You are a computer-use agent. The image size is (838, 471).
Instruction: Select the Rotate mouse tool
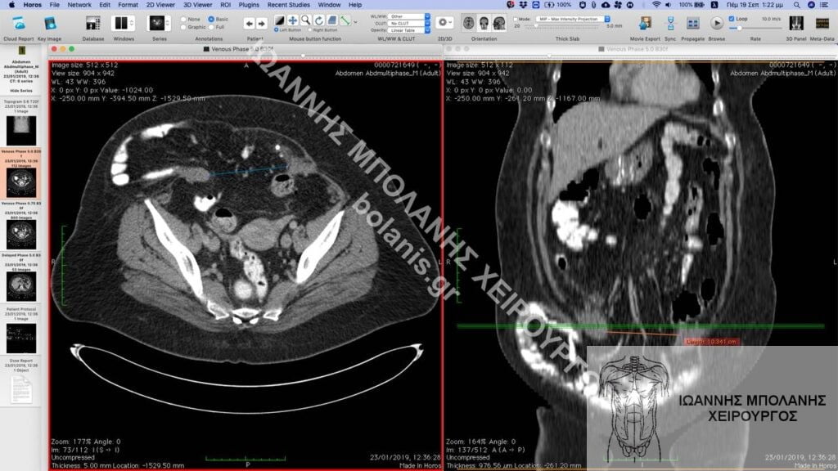point(319,20)
